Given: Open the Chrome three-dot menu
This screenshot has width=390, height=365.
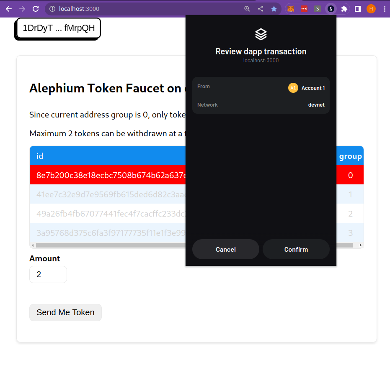Looking at the screenshot, I should (x=385, y=9).
